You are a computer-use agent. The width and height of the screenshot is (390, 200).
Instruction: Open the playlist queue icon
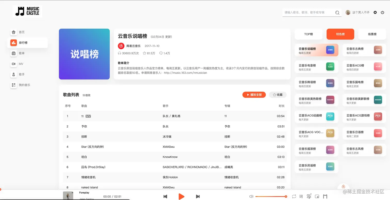pos(309,196)
